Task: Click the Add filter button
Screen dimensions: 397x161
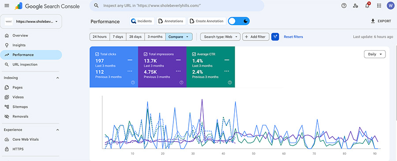Action: (x=256, y=37)
